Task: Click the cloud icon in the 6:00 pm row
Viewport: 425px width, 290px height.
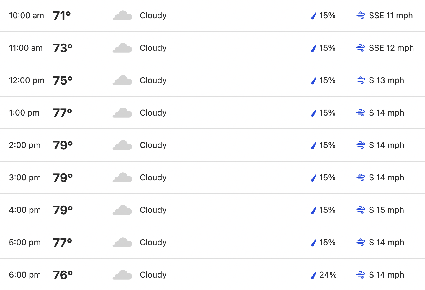Action: click(122, 275)
